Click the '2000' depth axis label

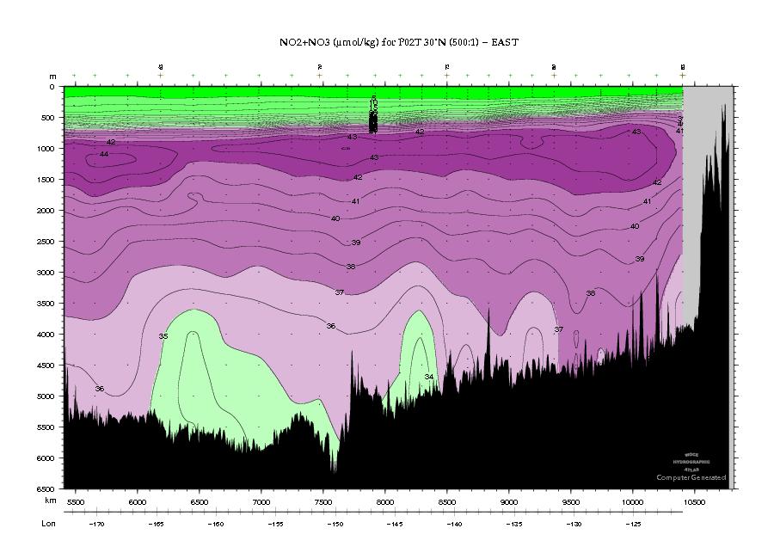click(46, 211)
